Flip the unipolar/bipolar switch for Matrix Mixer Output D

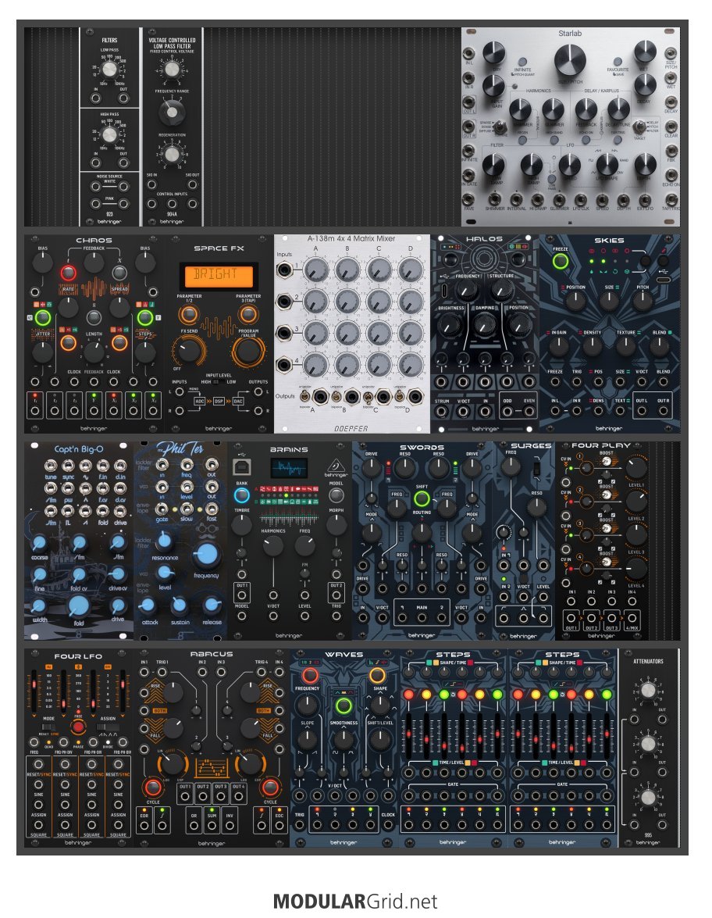pyautogui.click(x=399, y=396)
